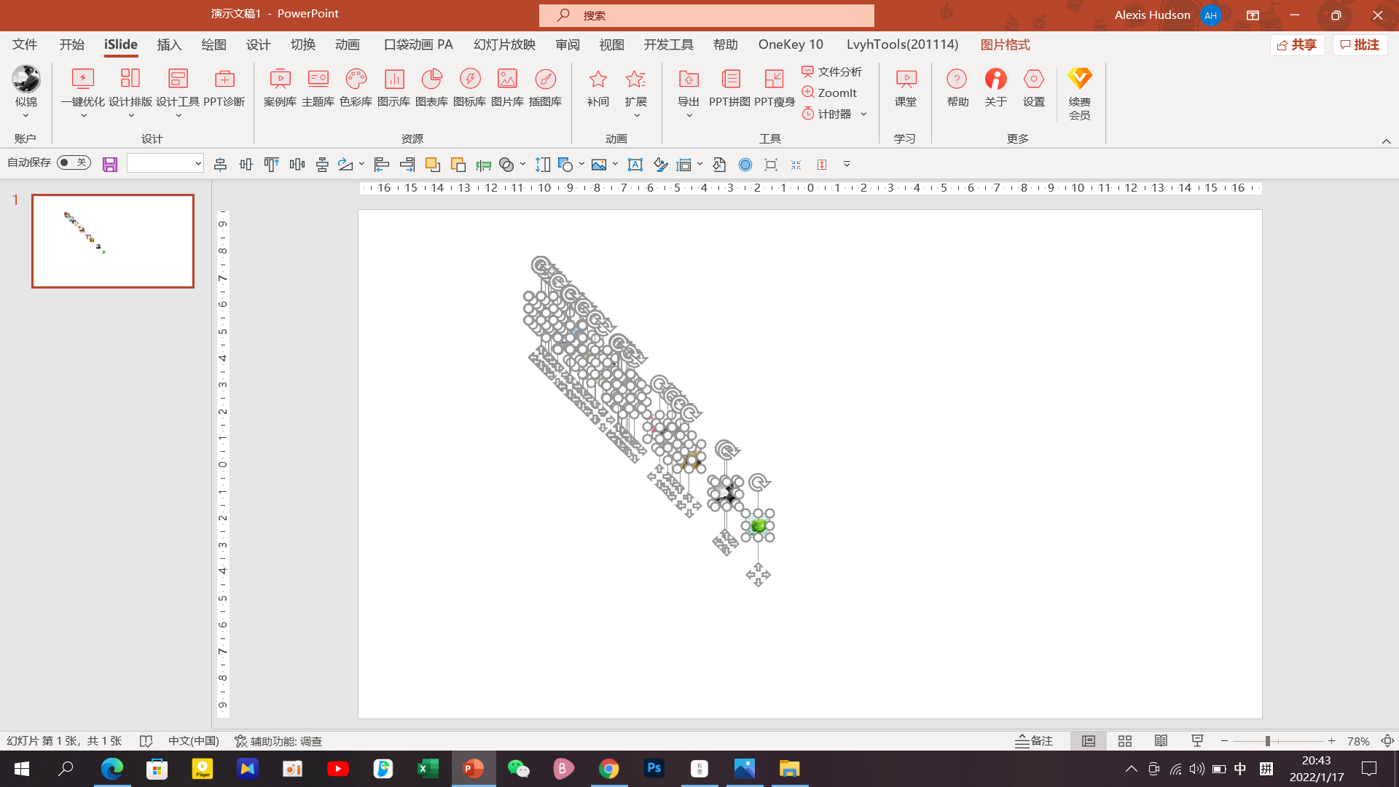This screenshot has height=787, width=1399.
Task: Open the 补间 tween animation tool
Action: tap(597, 87)
